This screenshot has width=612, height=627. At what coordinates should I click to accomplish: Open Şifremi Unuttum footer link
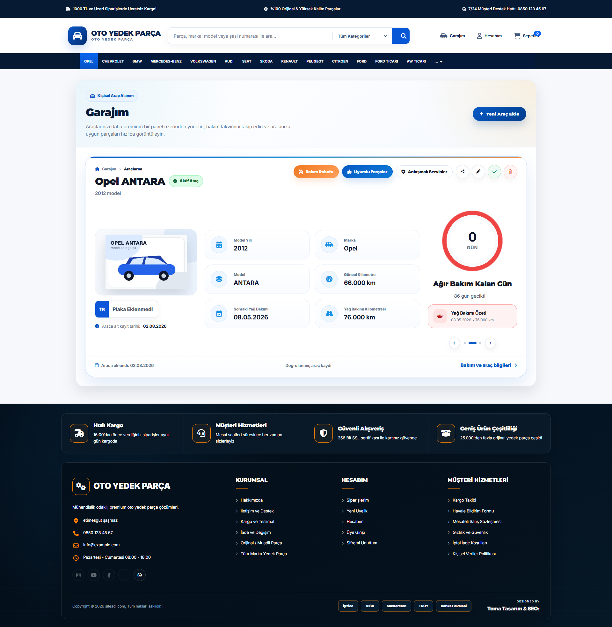(361, 543)
